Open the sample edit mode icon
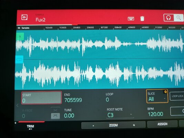This screenshot has width=184, height=138. tap(24, 17)
